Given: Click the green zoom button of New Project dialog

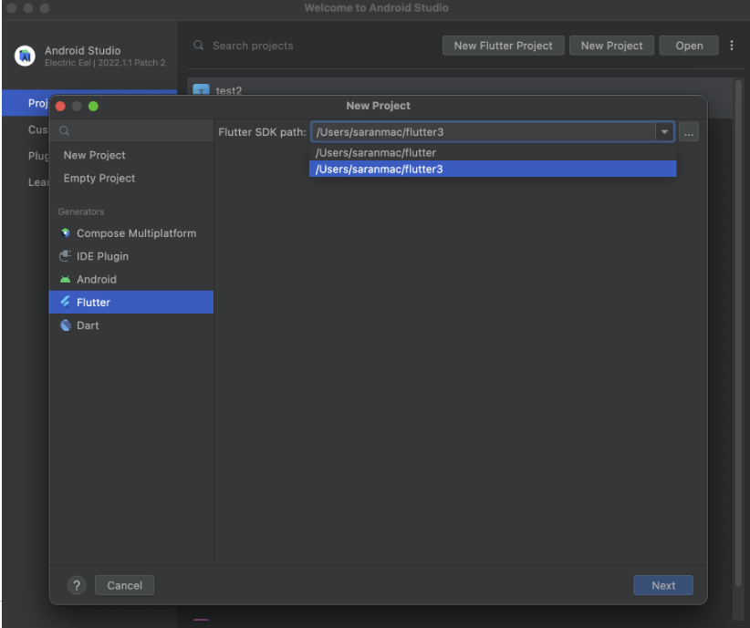Looking at the screenshot, I should [93, 106].
